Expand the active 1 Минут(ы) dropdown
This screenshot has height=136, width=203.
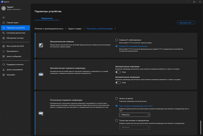tap(135, 115)
